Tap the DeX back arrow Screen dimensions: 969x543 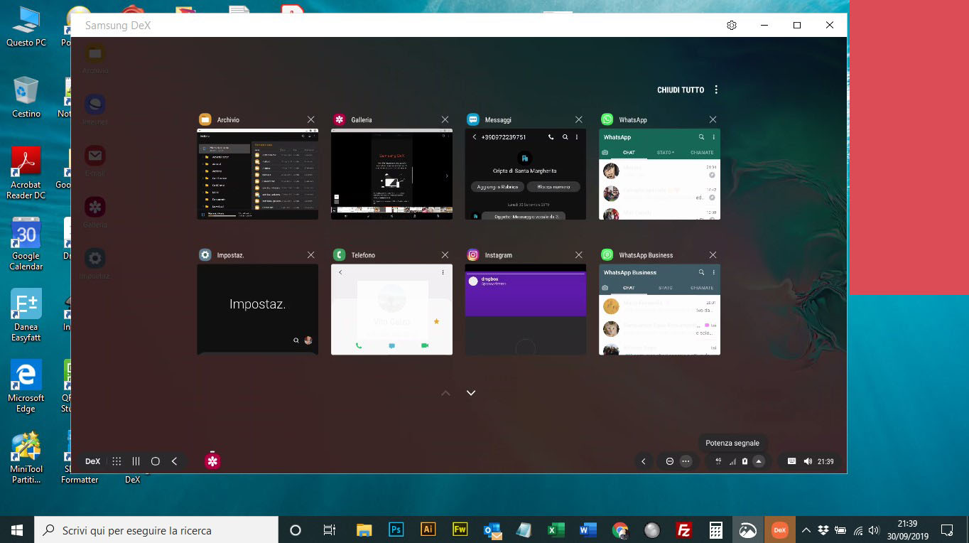(174, 461)
